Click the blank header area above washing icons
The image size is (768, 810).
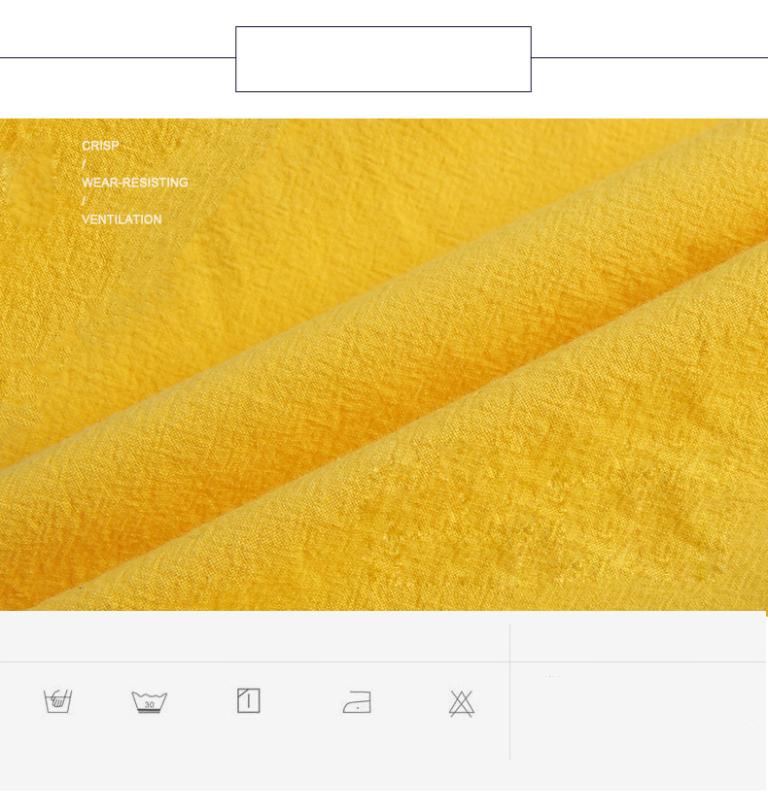tap(253, 637)
